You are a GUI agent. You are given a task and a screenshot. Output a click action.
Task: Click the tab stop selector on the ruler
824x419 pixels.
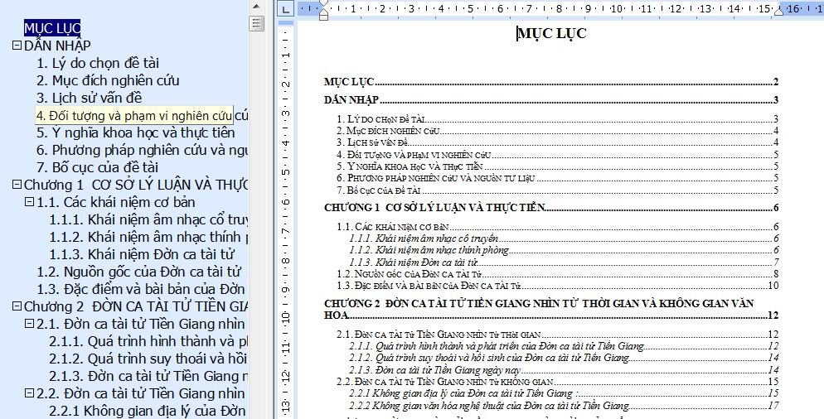click(x=284, y=9)
